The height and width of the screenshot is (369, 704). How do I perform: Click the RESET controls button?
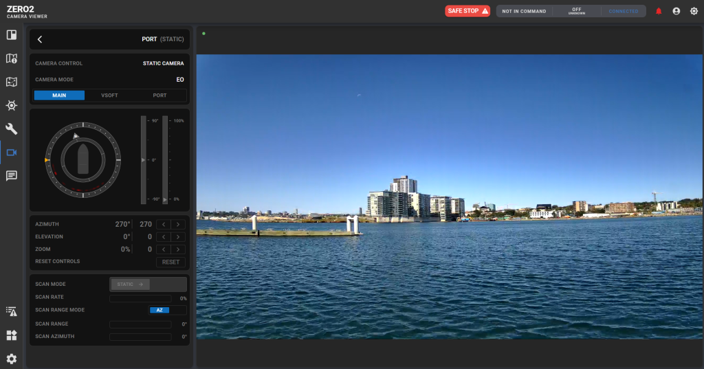(x=170, y=262)
